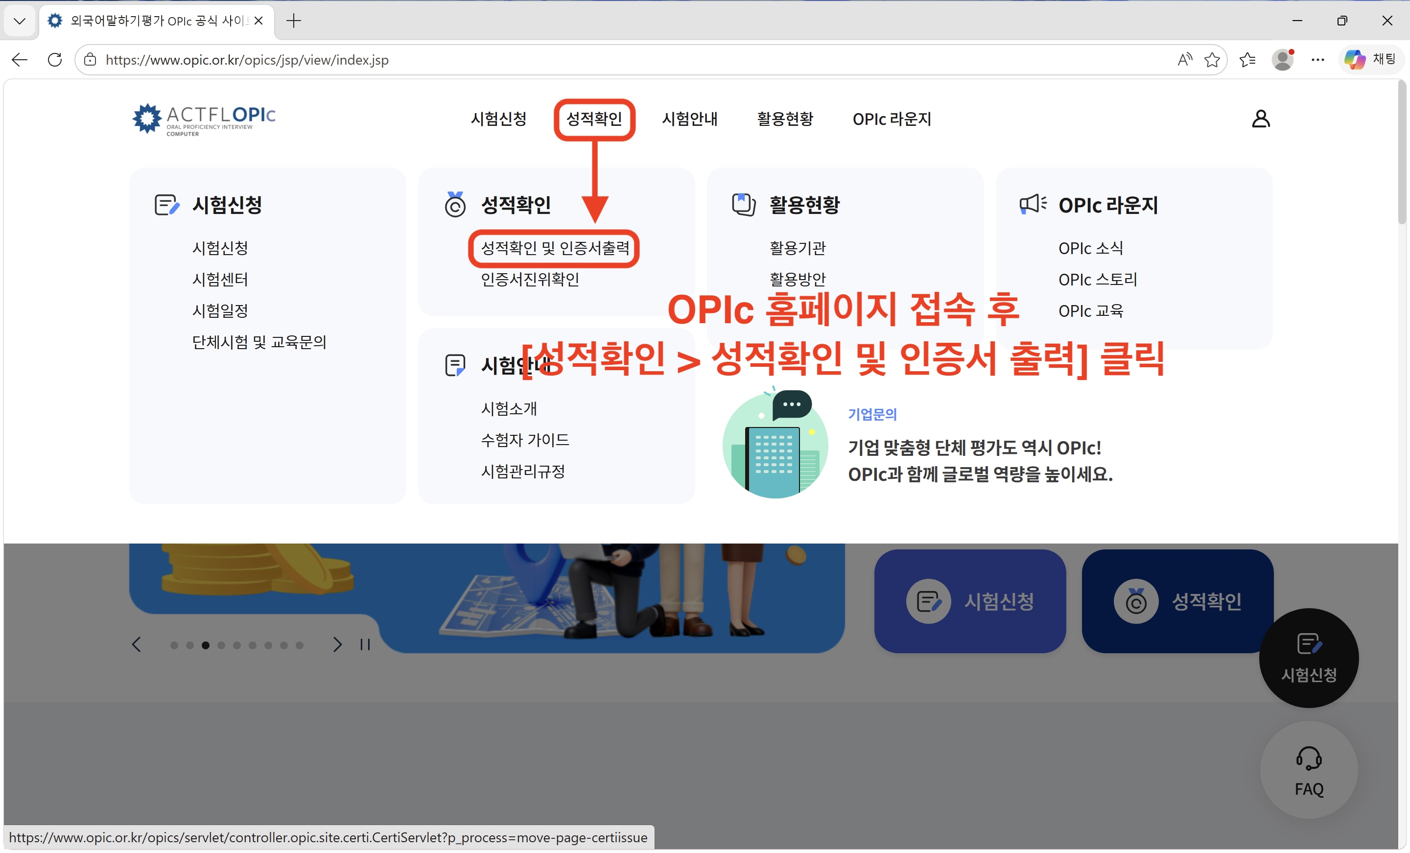1410x853 pixels.
Task: Click the browser back arrow
Action: tap(20, 60)
